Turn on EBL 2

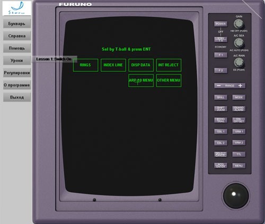220,143
